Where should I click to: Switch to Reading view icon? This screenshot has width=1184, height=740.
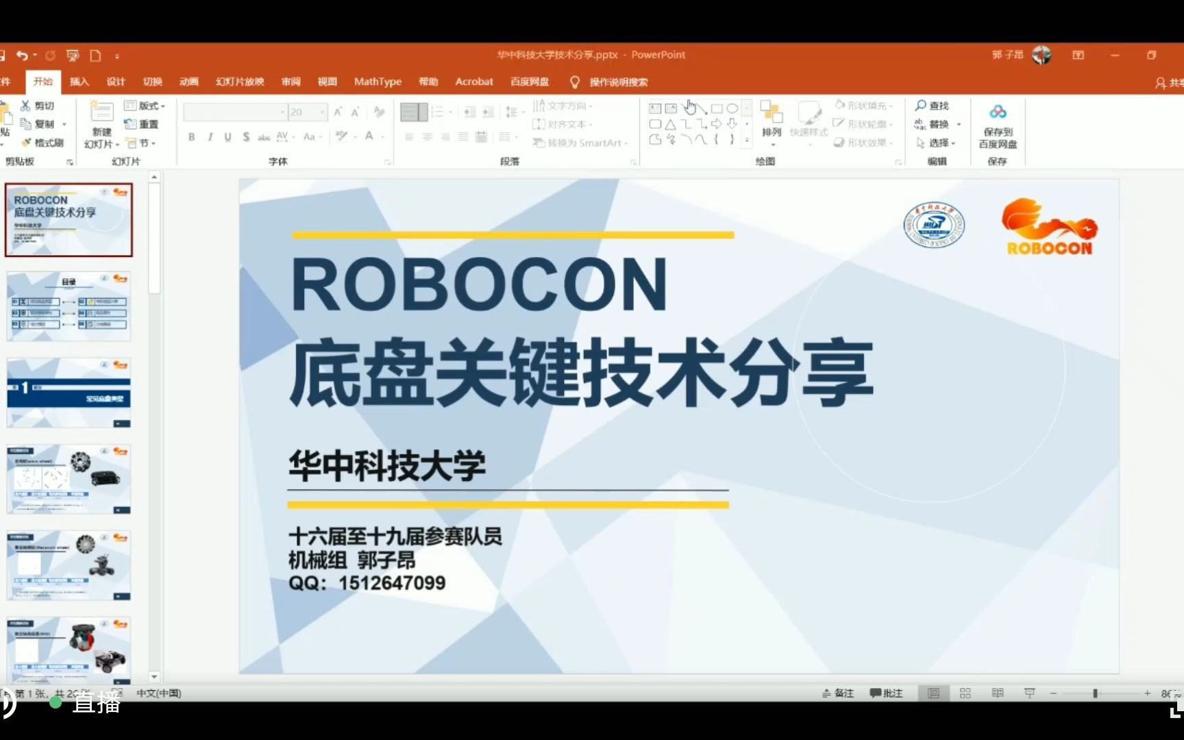(x=998, y=693)
